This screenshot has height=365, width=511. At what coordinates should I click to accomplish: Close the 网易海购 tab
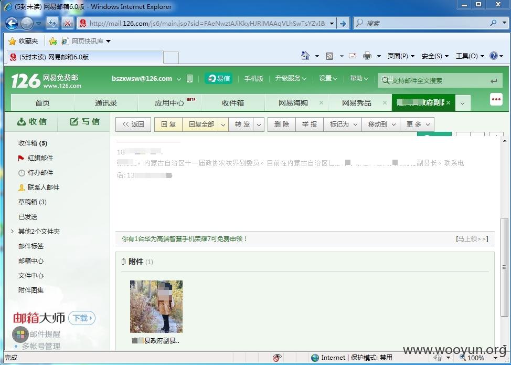(x=321, y=103)
